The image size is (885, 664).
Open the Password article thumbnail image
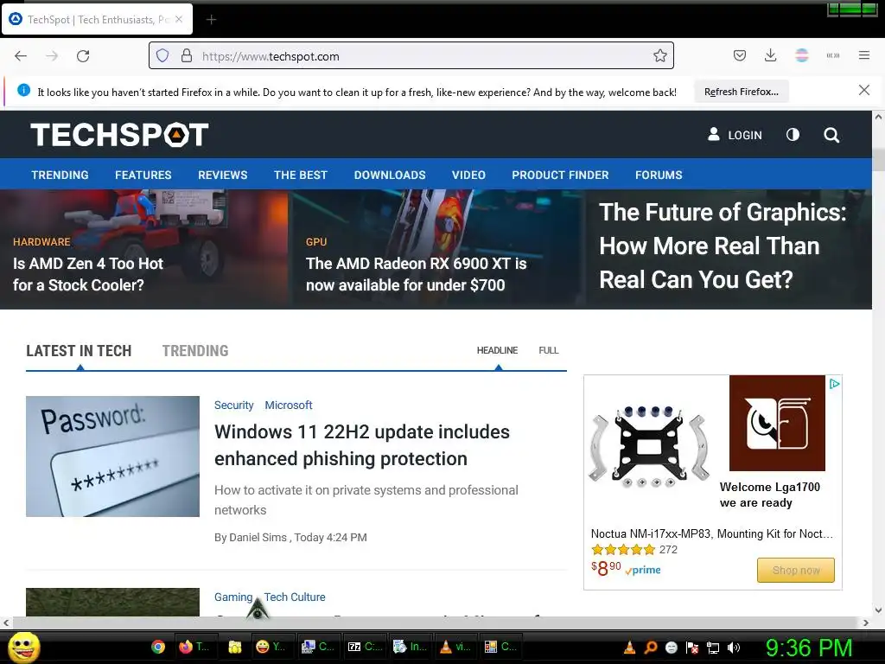[x=113, y=456]
